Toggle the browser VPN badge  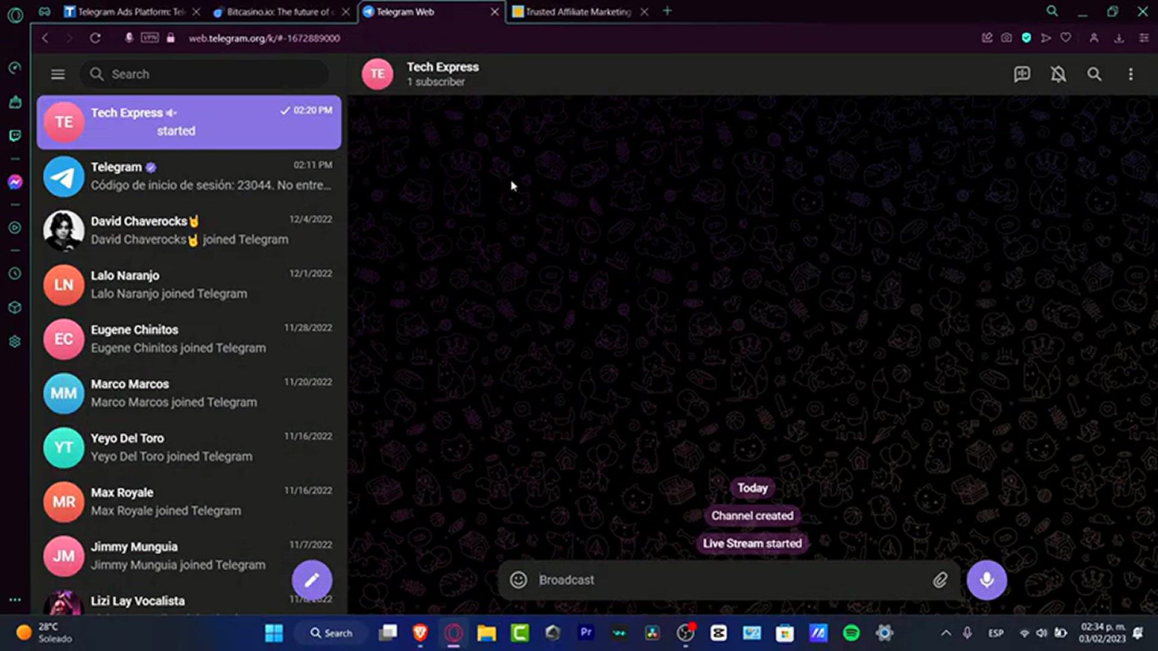(x=150, y=37)
